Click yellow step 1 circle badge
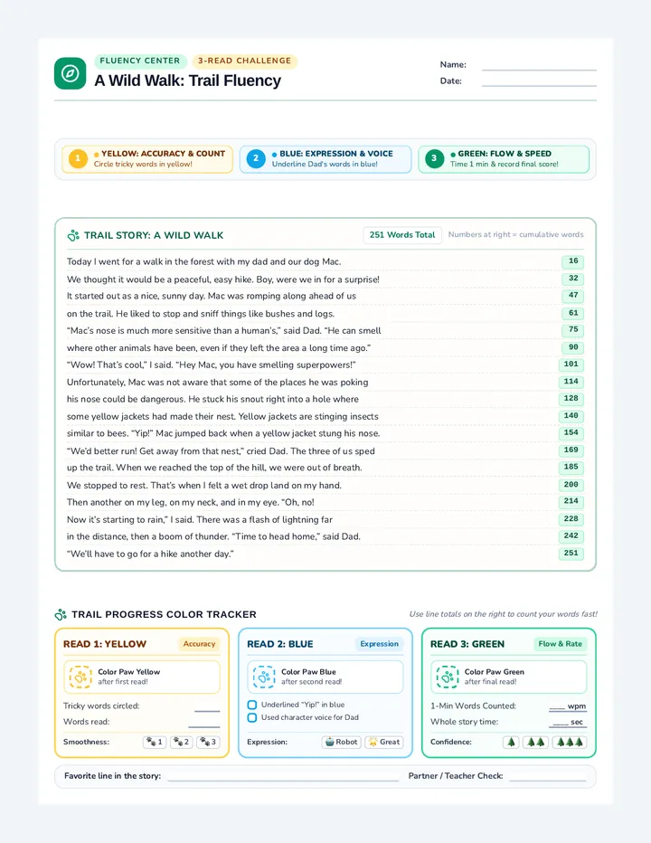This screenshot has width=651, height=843. point(78,158)
